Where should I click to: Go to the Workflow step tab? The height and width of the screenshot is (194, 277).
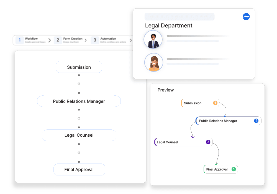(x=30, y=40)
